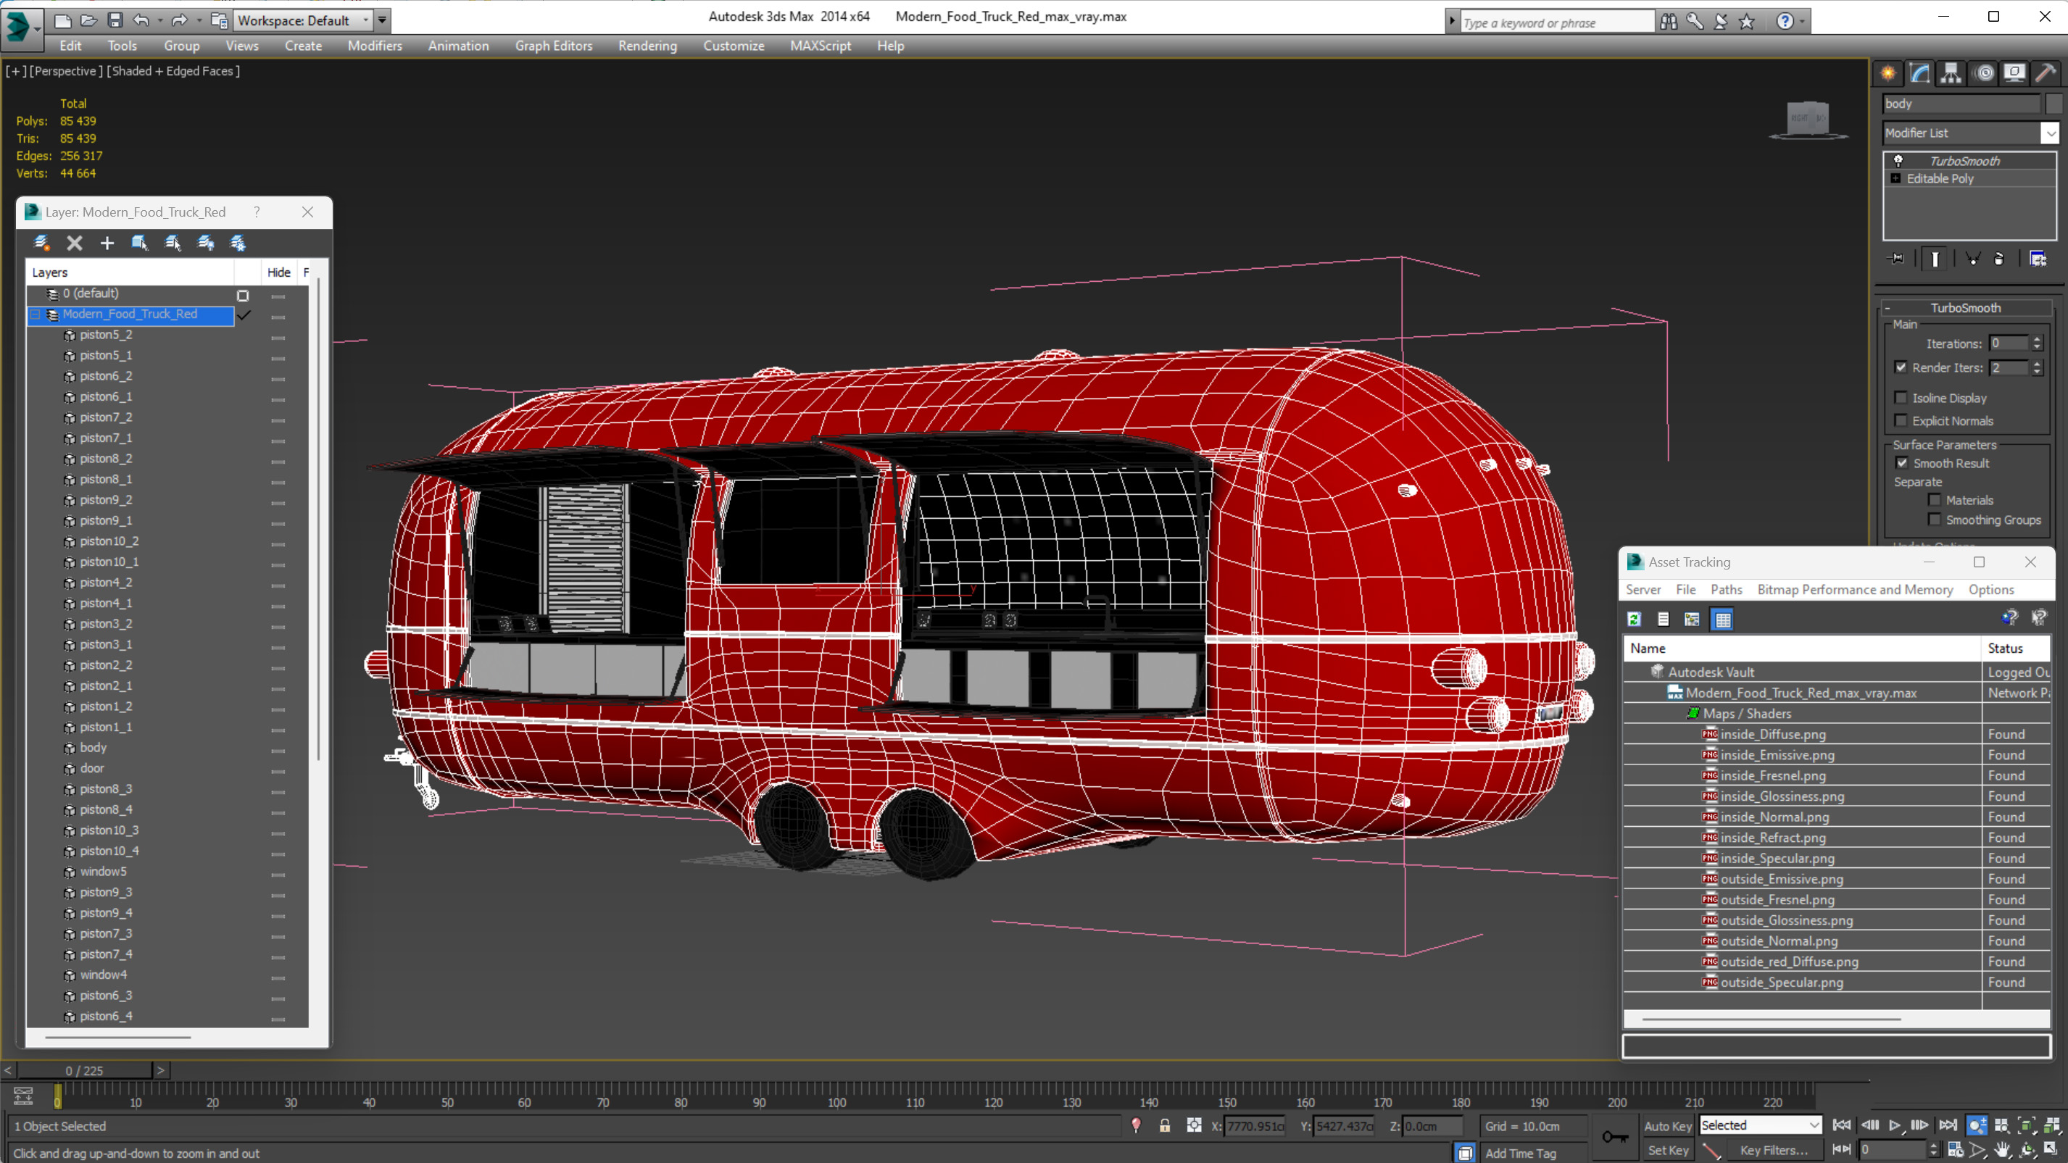Click the Auto Key button
The height and width of the screenshot is (1163, 2068).
(x=1666, y=1125)
